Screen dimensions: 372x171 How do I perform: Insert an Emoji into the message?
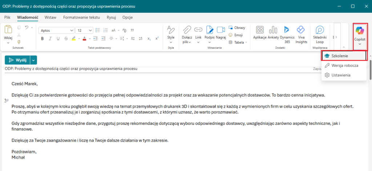tap(235, 35)
